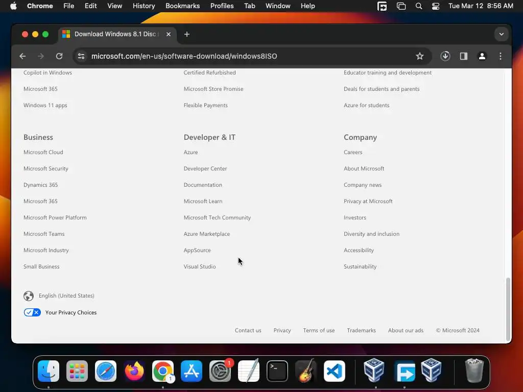Click the forward navigation arrow
523x392 pixels.
pos(41,56)
